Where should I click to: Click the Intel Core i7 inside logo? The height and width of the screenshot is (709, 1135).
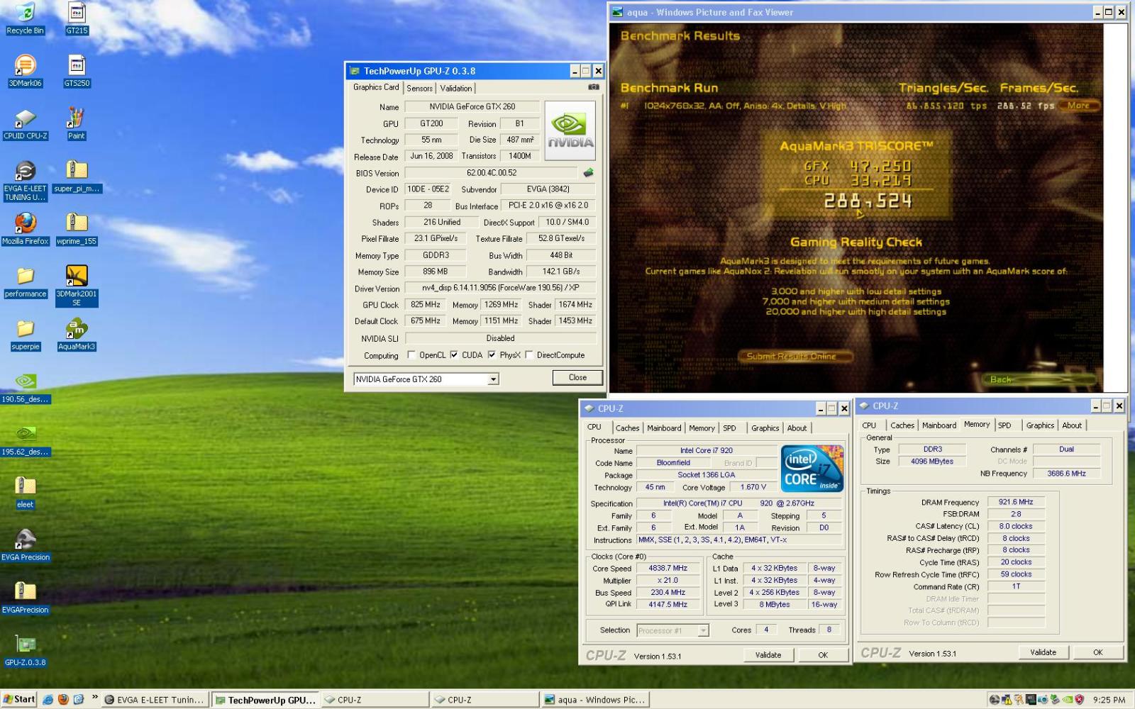tap(812, 468)
